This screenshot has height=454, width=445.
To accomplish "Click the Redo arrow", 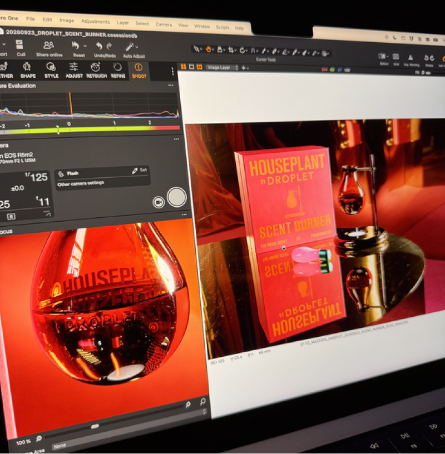I will [109, 46].
